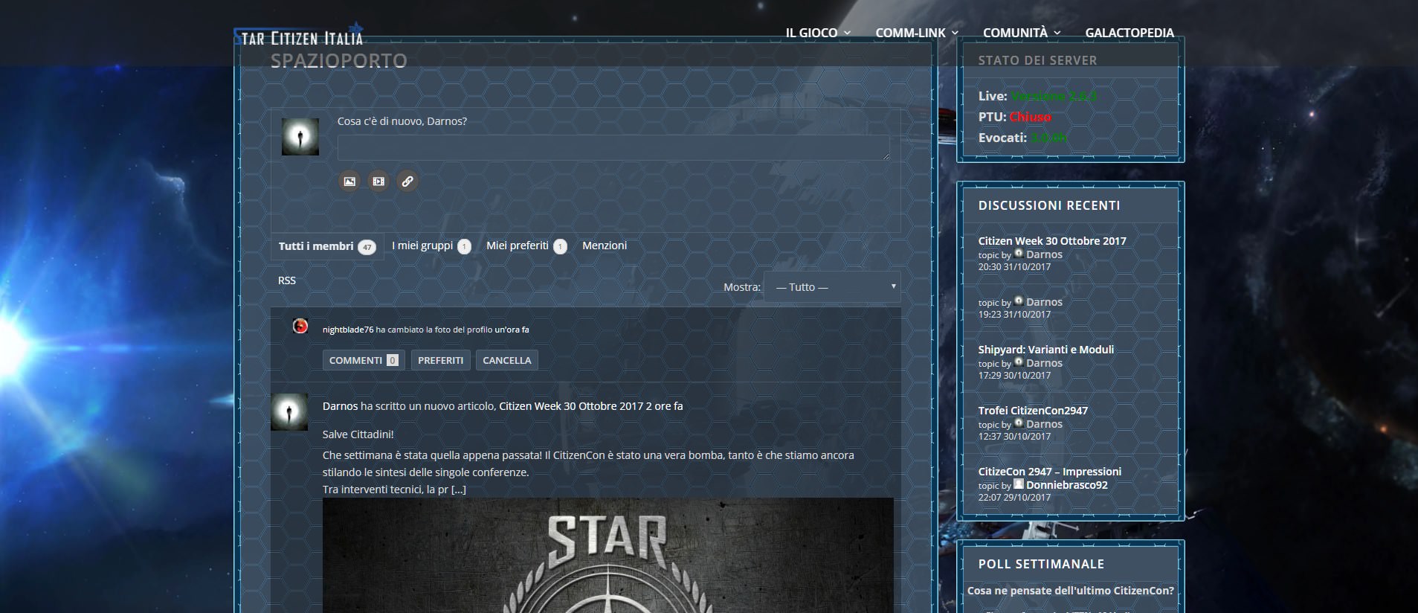1418x613 pixels.
Task: Click the PREFERITI button
Action: pyautogui.click(x=440, y=360)
